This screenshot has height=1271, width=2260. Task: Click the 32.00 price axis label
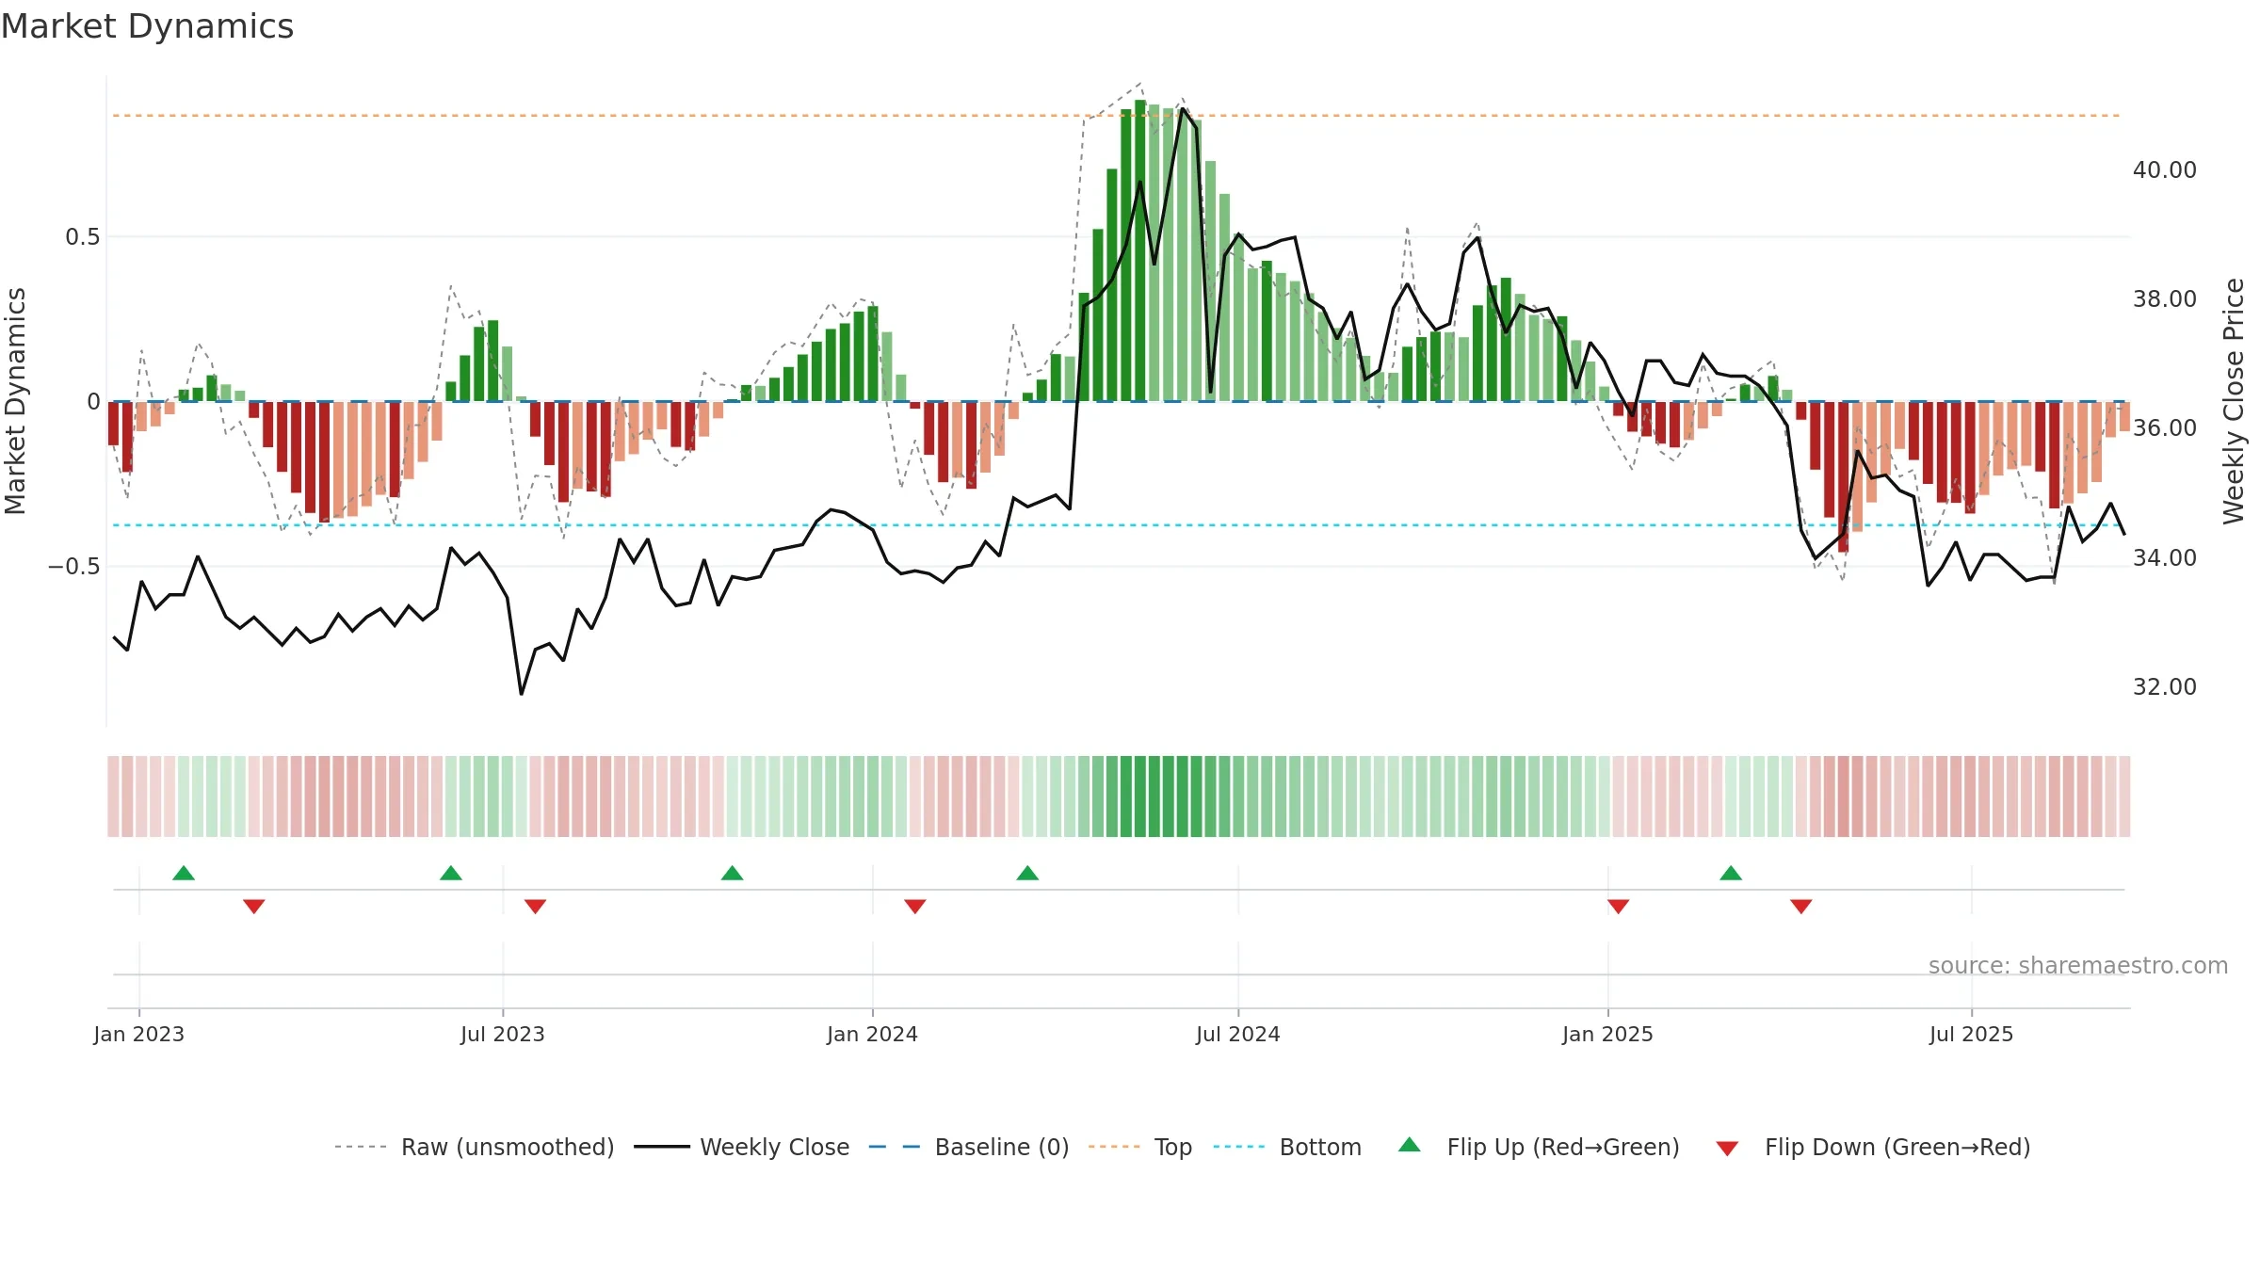click(x=2165, y=687)
